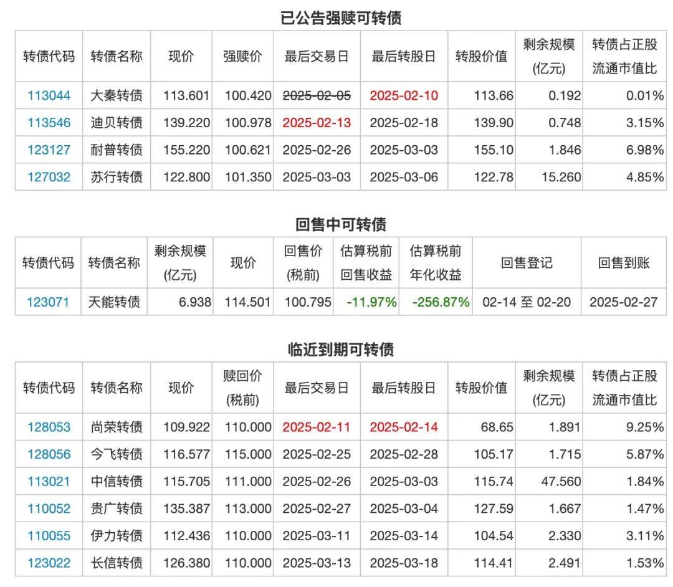Screen dimensions: 673x587
Task: Select the red date 2025-02-13 for 迪贝转债
Action: 317,123
